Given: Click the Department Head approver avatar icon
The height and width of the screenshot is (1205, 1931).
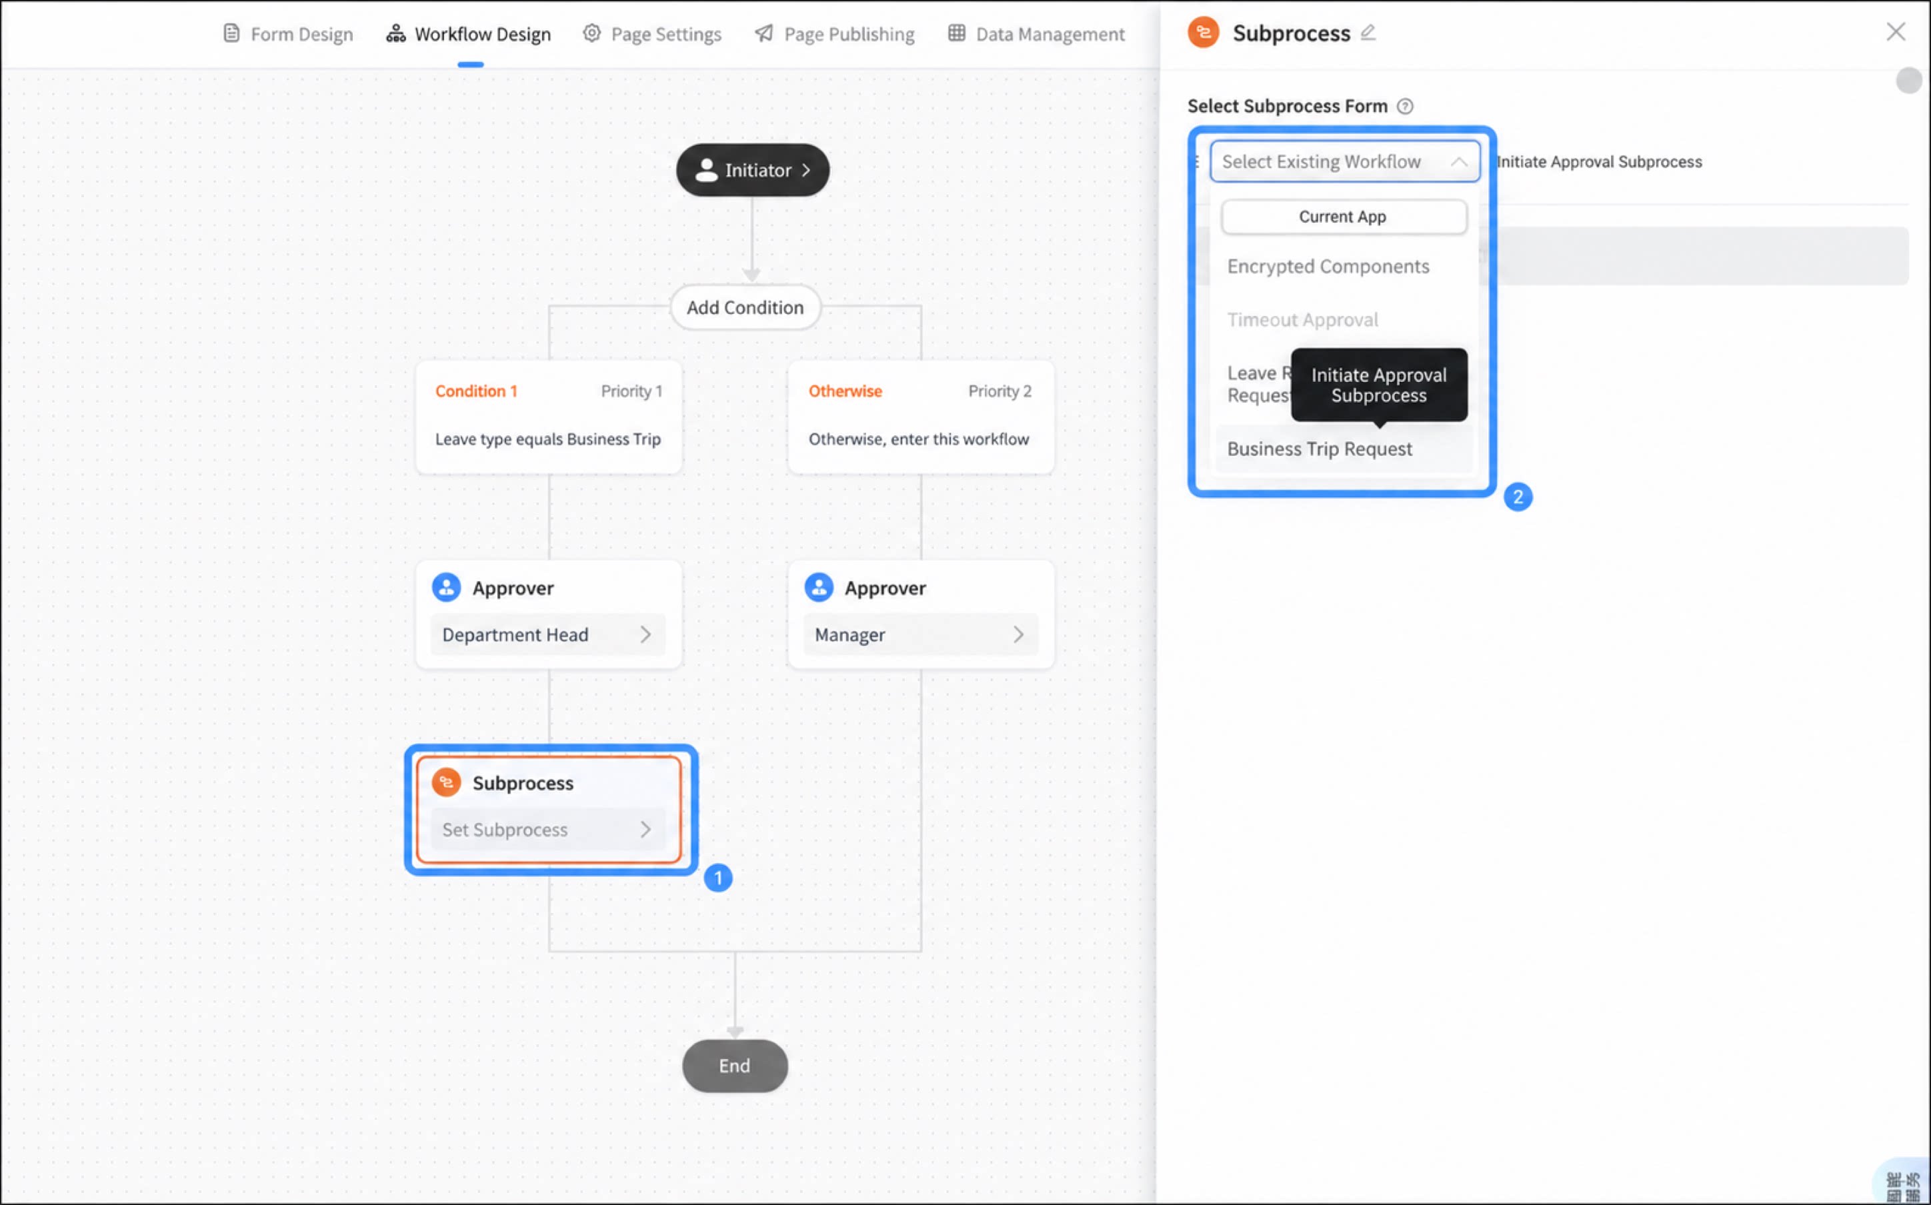Looking at the screenshot, I should point(447,587).
